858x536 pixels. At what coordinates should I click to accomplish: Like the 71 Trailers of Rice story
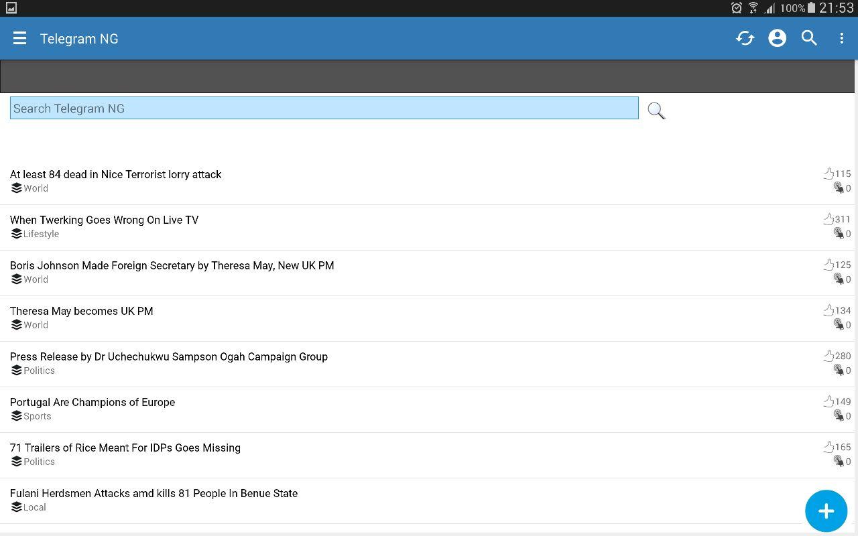[829, 447]
